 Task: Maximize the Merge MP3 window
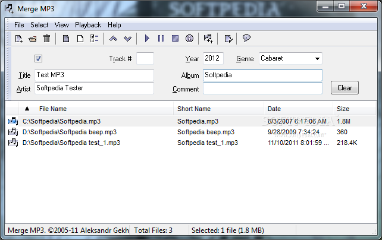[342, 7]
